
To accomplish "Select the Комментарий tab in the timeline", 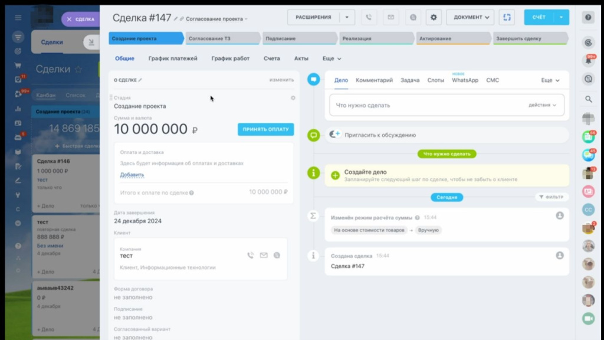I will 374,80.
